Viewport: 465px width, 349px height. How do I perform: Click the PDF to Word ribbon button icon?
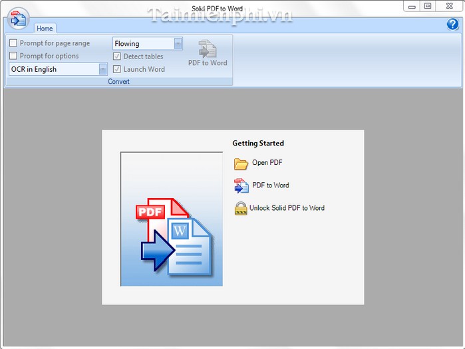[x=208, y=49]
